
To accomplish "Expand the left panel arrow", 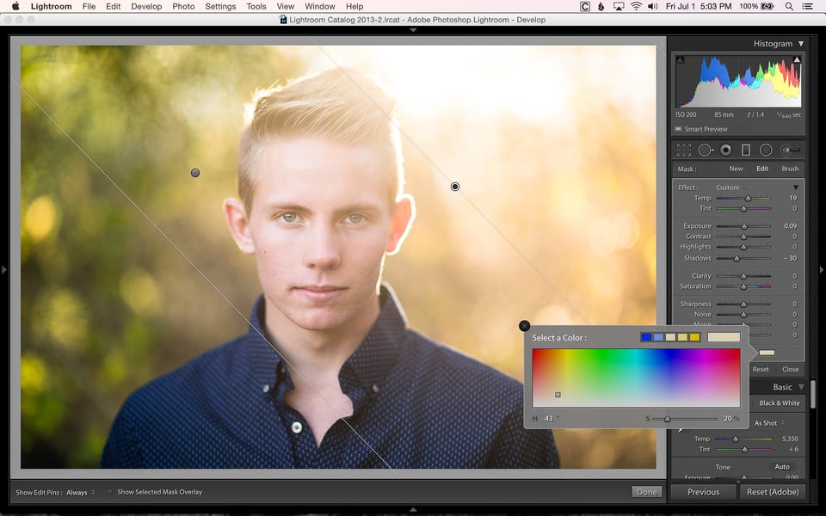I will pos(3,269).
